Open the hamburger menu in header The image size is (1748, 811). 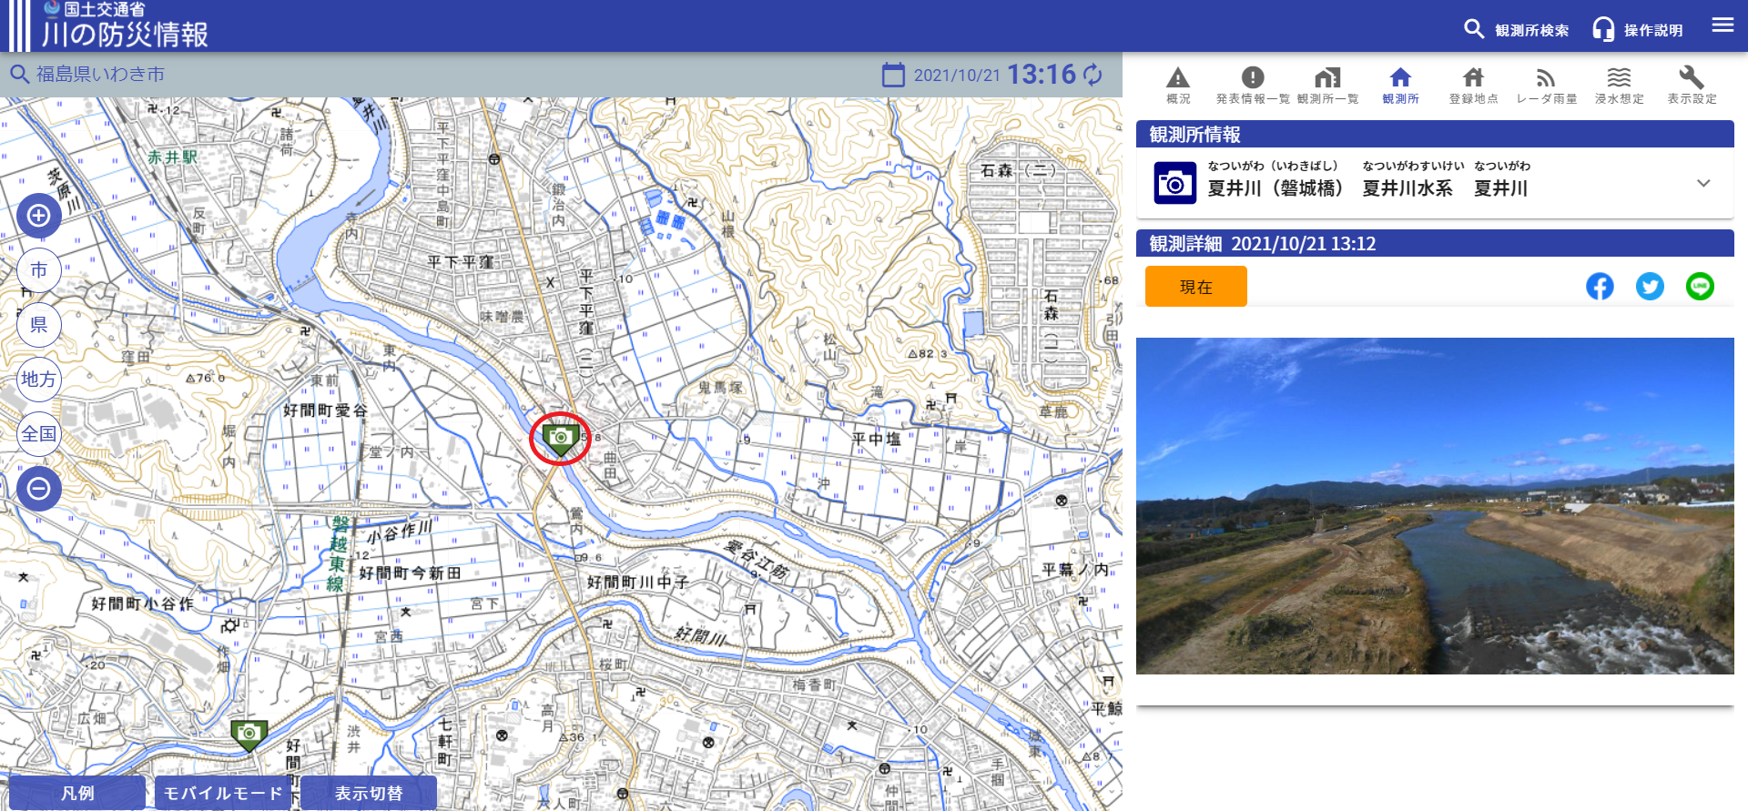point(1723,25)
